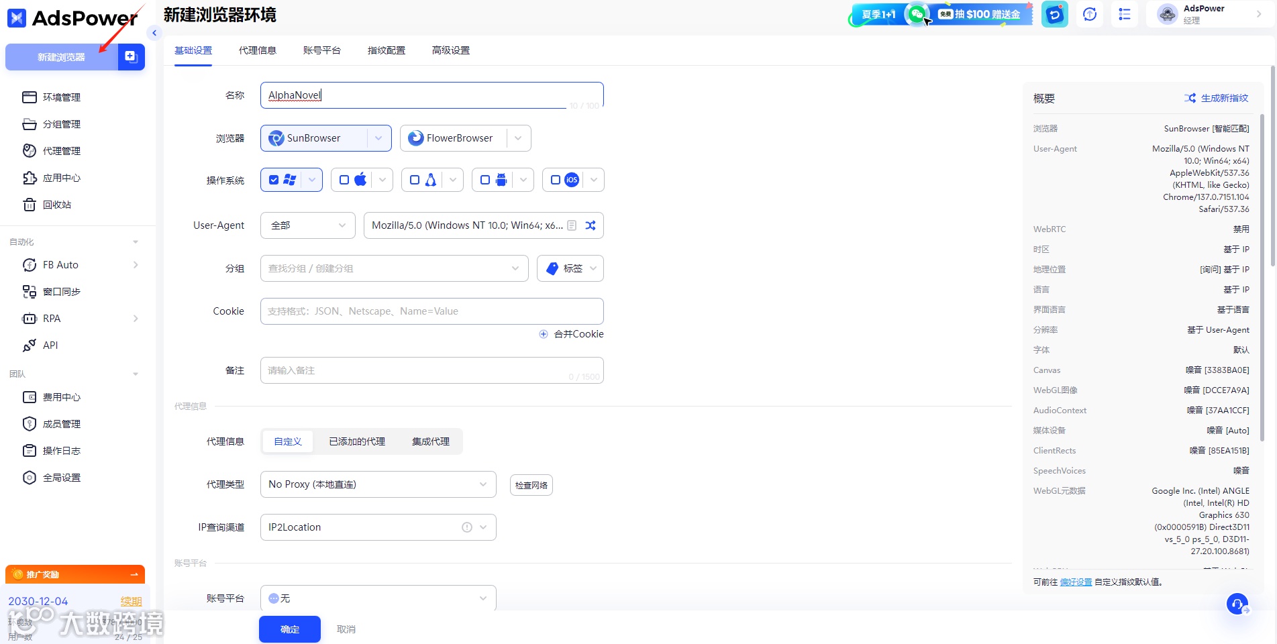
Task: Select the 集成代理 proxy option
Action: [431, 441]
